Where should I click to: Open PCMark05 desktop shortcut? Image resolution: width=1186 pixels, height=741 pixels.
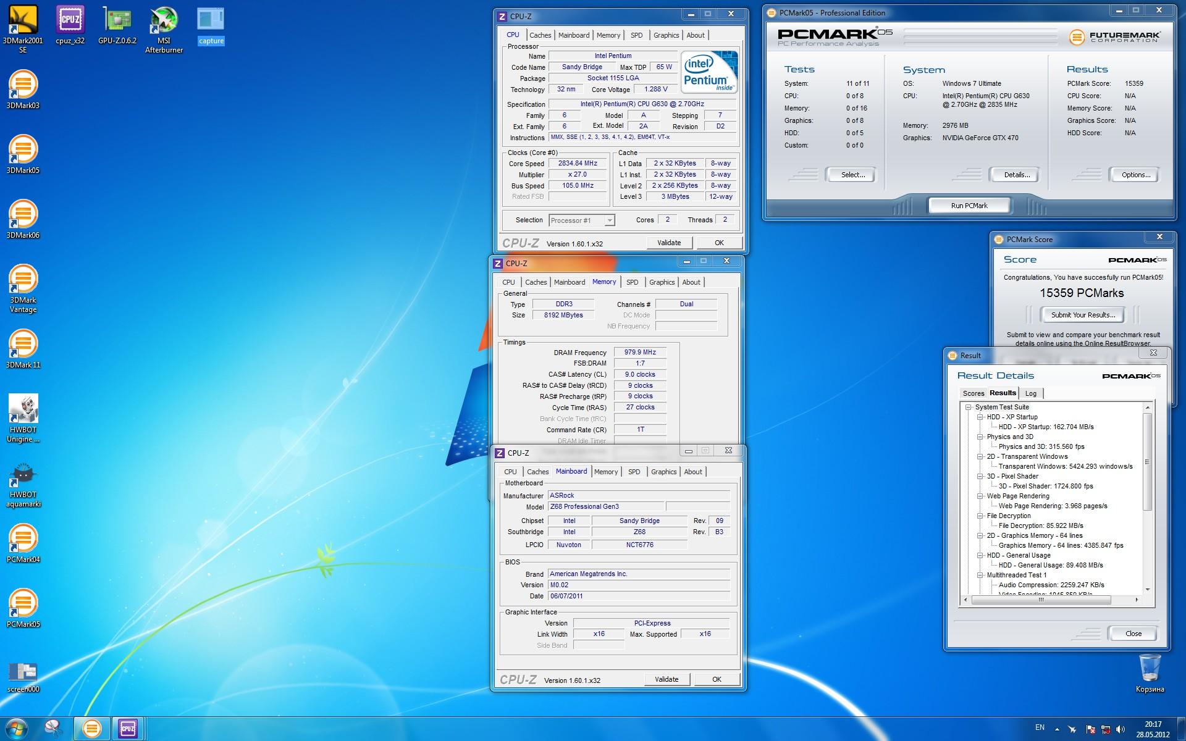pyautogui.click(x=23, y=609)
